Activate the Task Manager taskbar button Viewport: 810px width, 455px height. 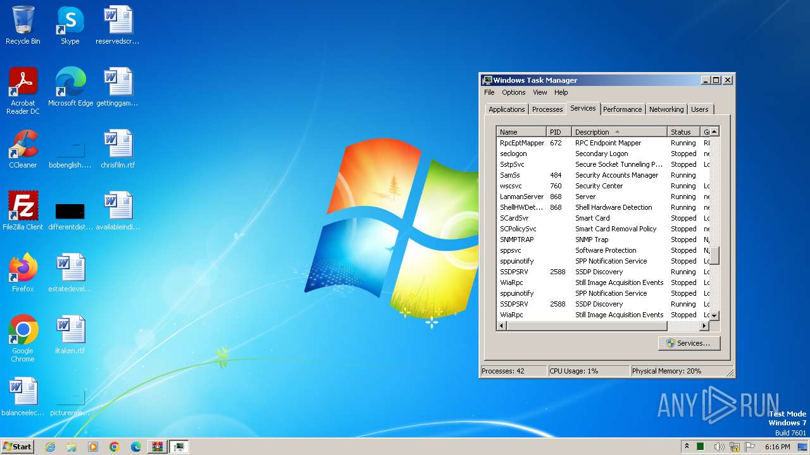click(x=179, y=447)
